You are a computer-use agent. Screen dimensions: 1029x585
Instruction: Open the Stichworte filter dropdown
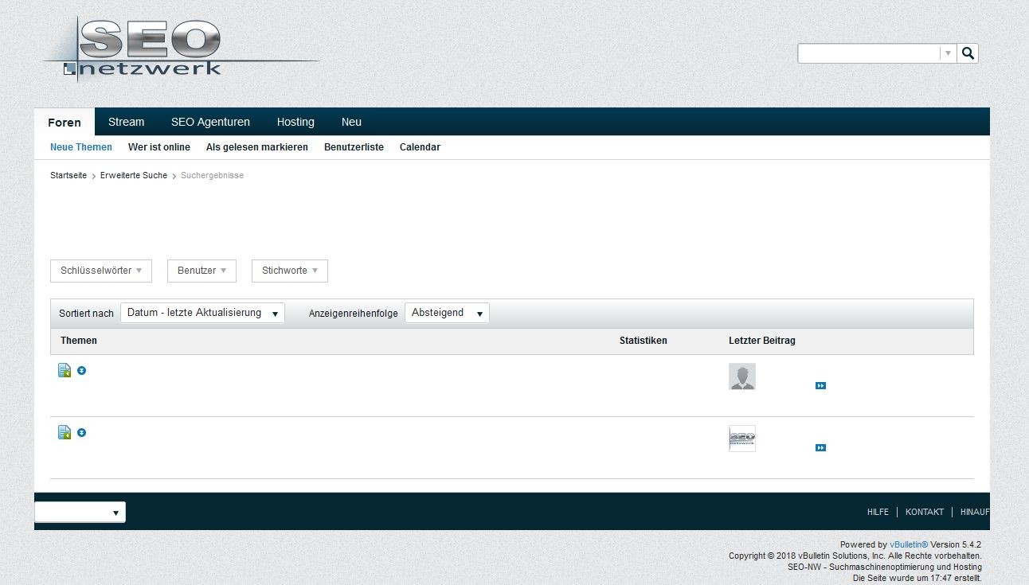point(289,271)
